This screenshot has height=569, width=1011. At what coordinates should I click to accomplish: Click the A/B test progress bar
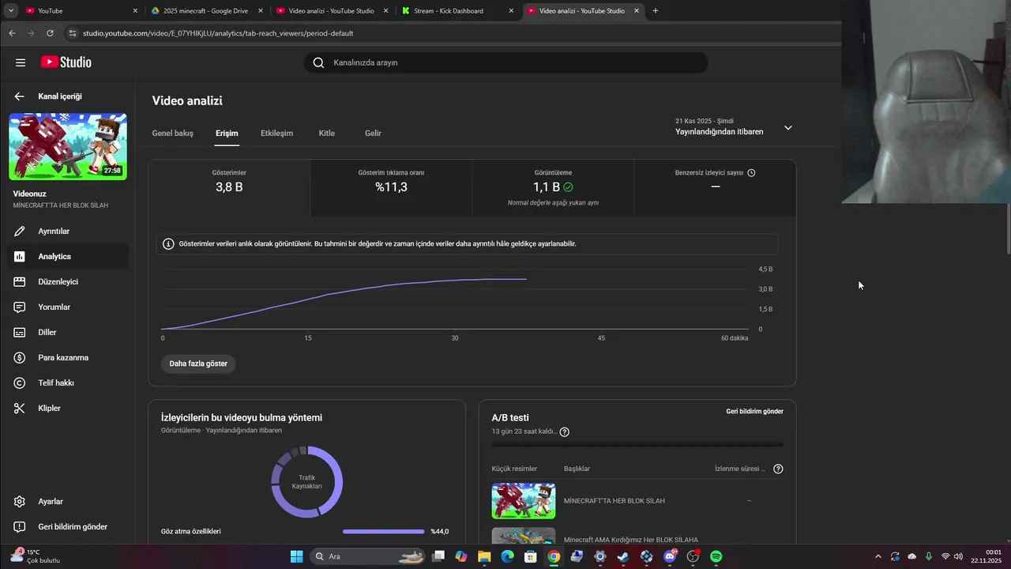637,444
